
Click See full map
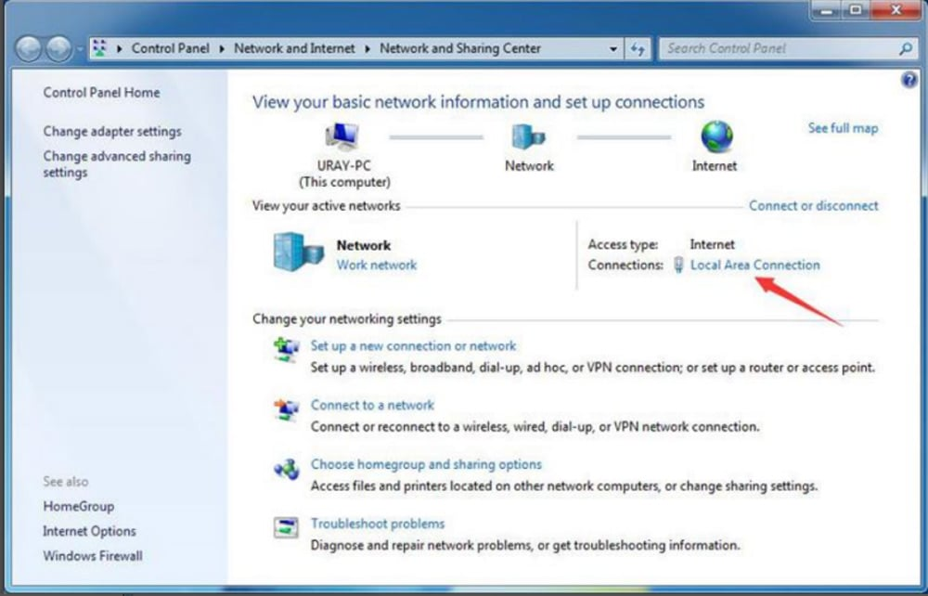coord(842,128)
